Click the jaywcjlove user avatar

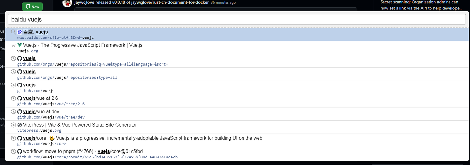pos(67,3)
